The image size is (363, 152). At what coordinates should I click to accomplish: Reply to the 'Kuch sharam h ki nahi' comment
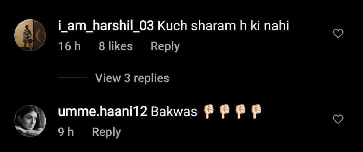(165, 47)
